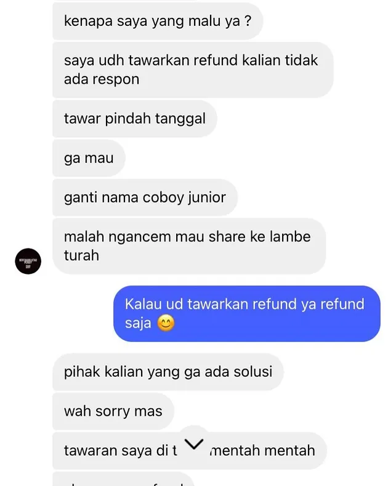The height and width of the screenshot is (486, 388).
Task: Tap the 'kenapa saya yang malu ya ?' message
Action: [x=158, y=21]
